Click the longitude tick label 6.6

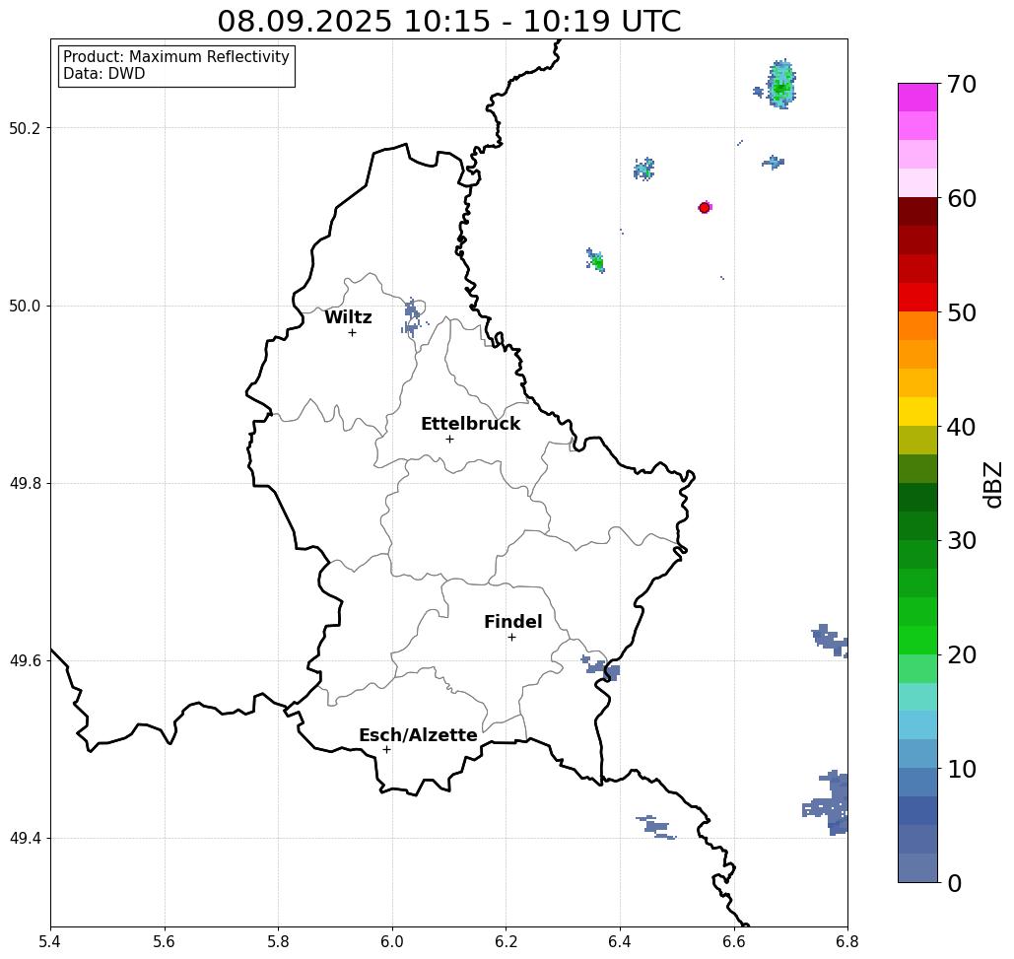(x=734, y=941)
